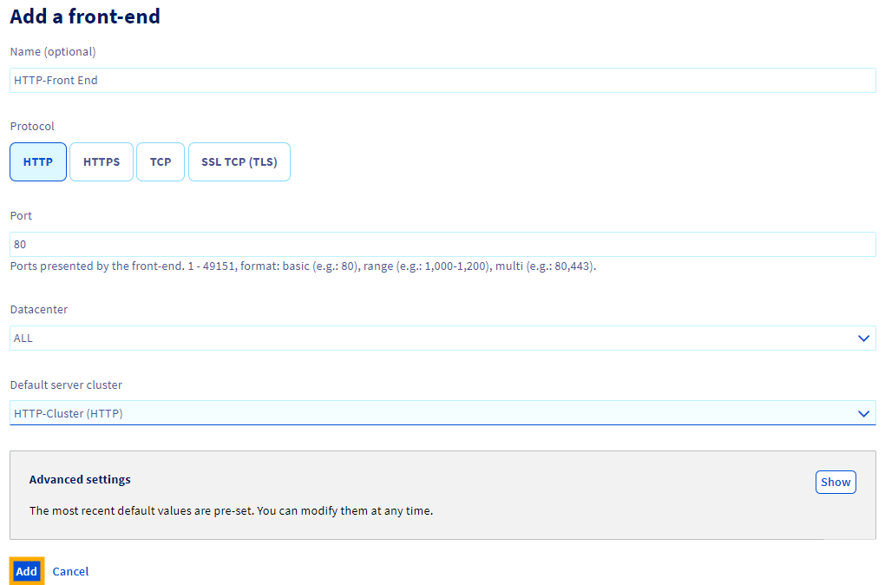Choose the SSL TCP (TLS) protocol
Screen dimensions: 885x585
pos(239,162)
